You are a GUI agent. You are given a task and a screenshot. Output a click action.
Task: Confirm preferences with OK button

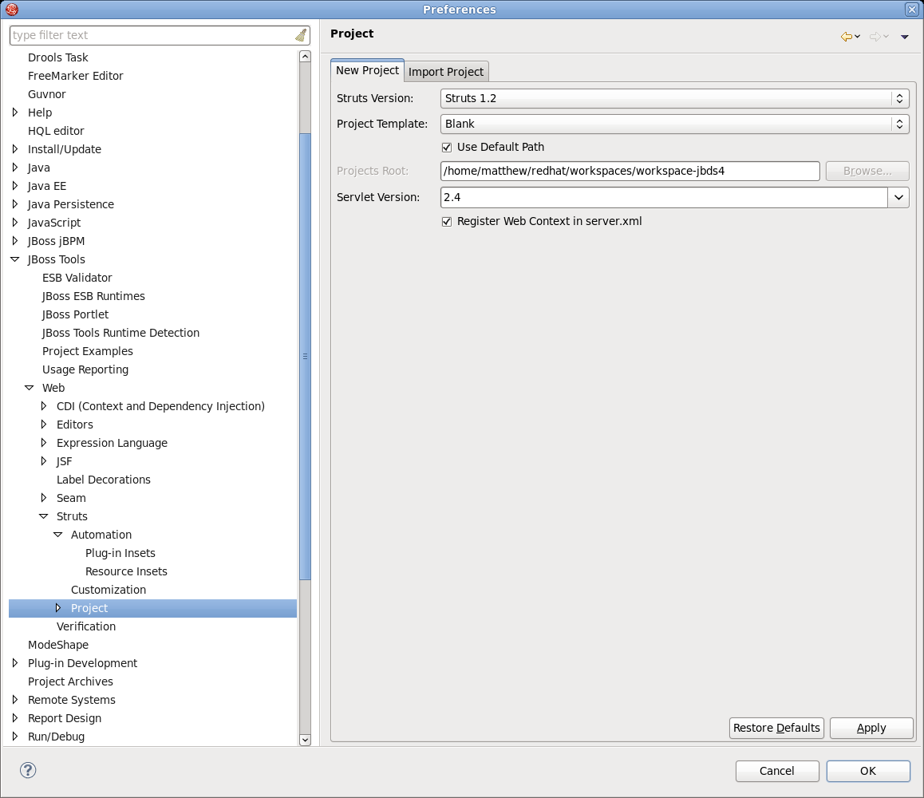coord(868,771)
